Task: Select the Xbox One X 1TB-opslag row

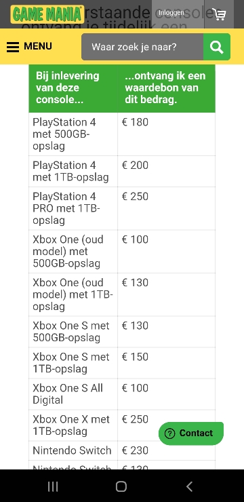Action: pyautogui.click(x=122, y=425)
